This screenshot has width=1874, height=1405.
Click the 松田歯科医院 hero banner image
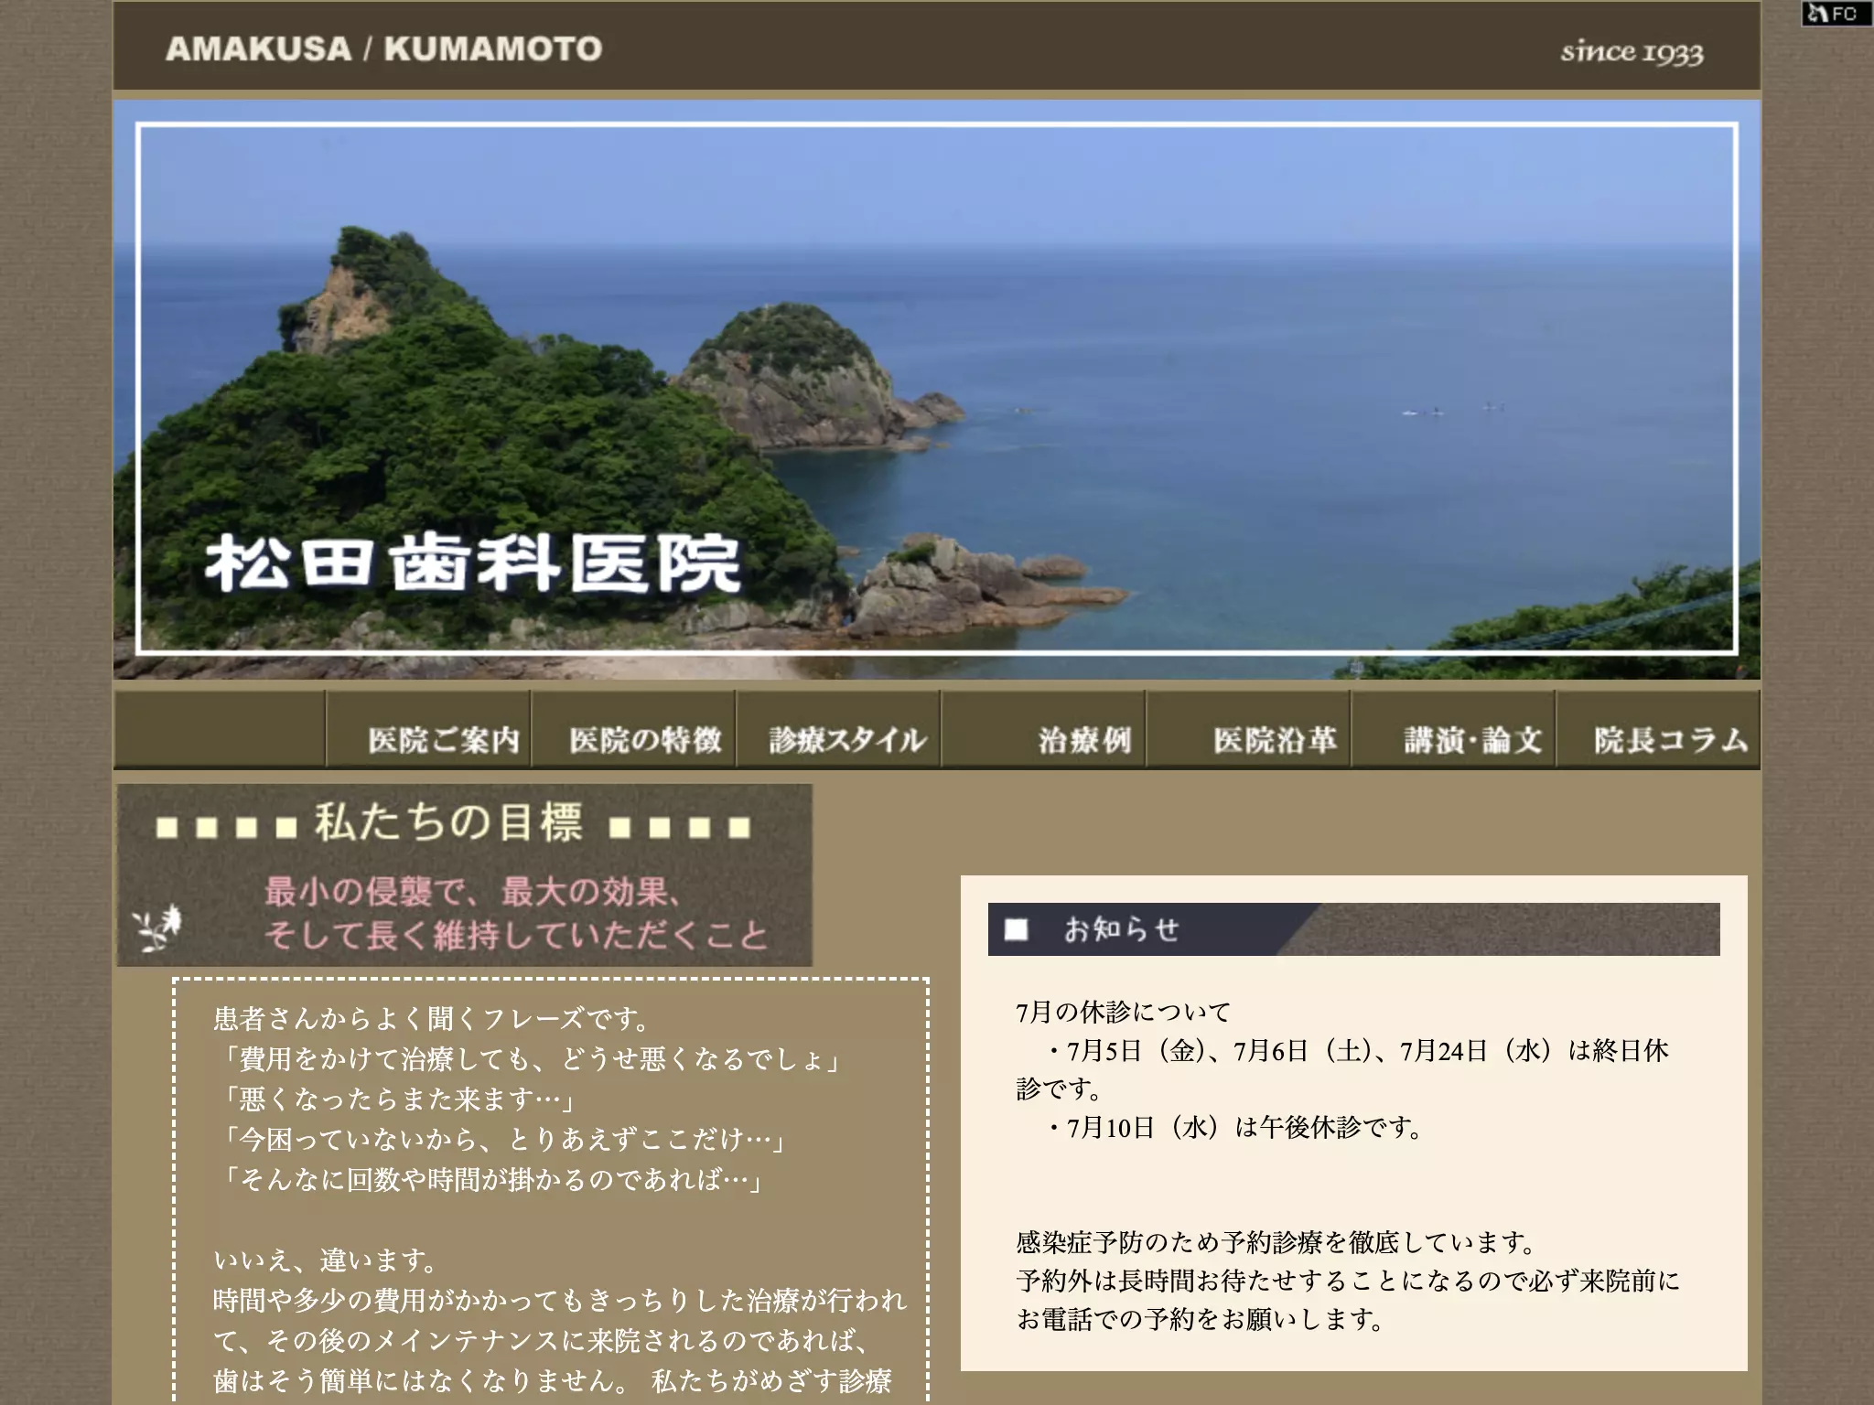pyautogui.click(x=937, y=389)
